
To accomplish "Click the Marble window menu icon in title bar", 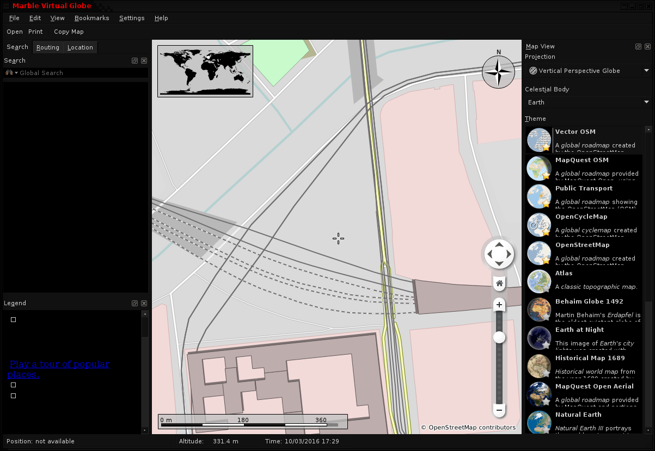I will pyautogui.click(x=6, y=6).
